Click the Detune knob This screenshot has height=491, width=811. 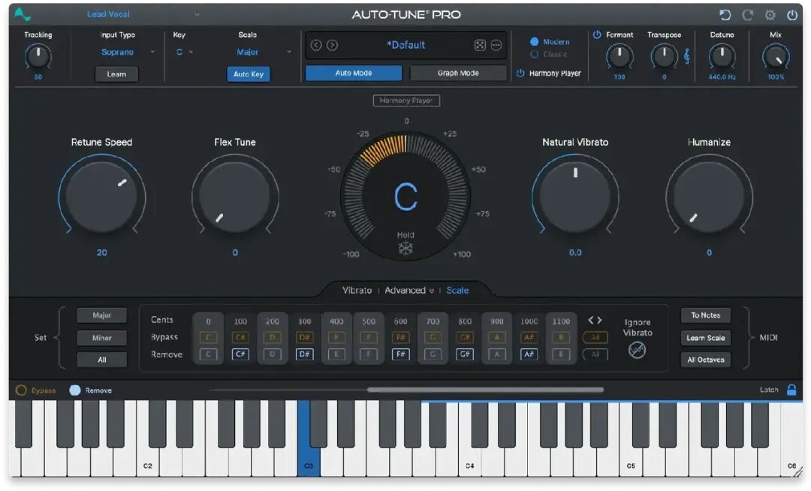point(722,56)
